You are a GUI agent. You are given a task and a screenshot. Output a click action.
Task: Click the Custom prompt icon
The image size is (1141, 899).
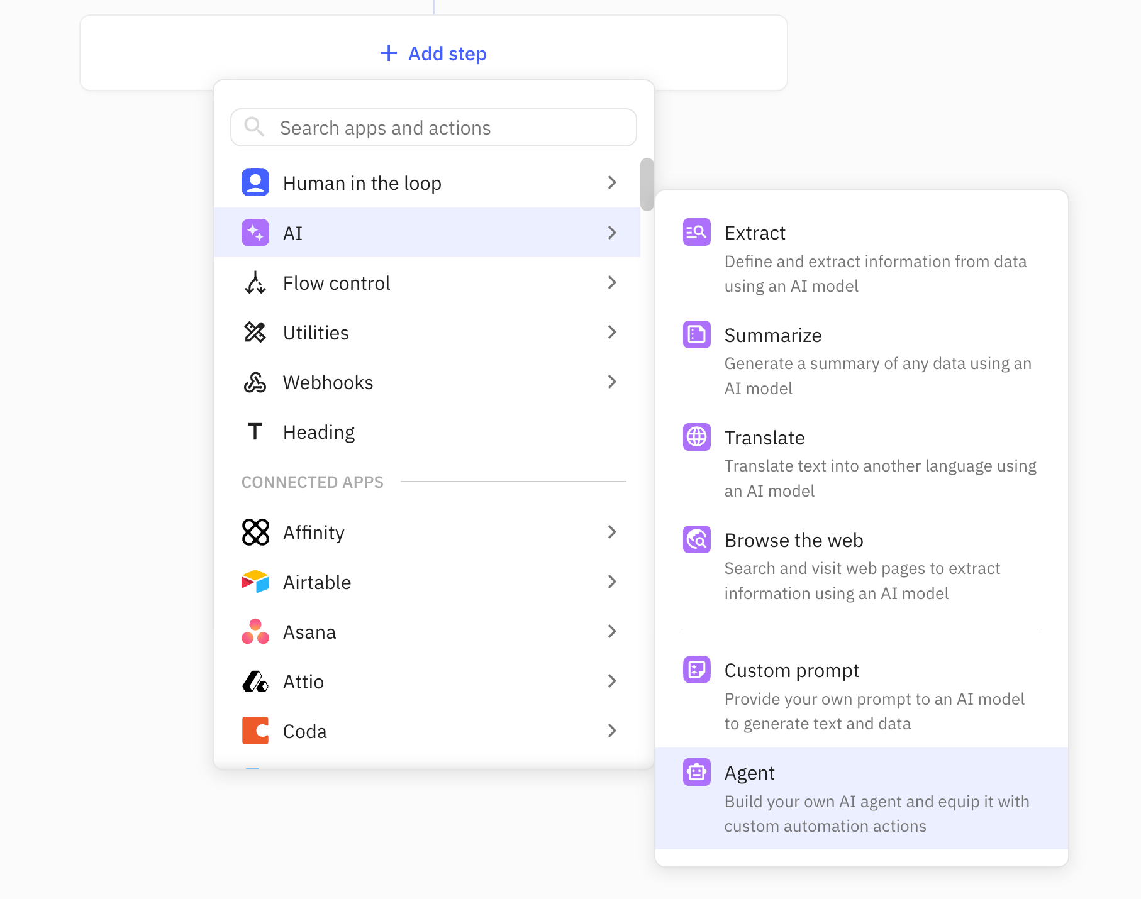click(697, 670)
